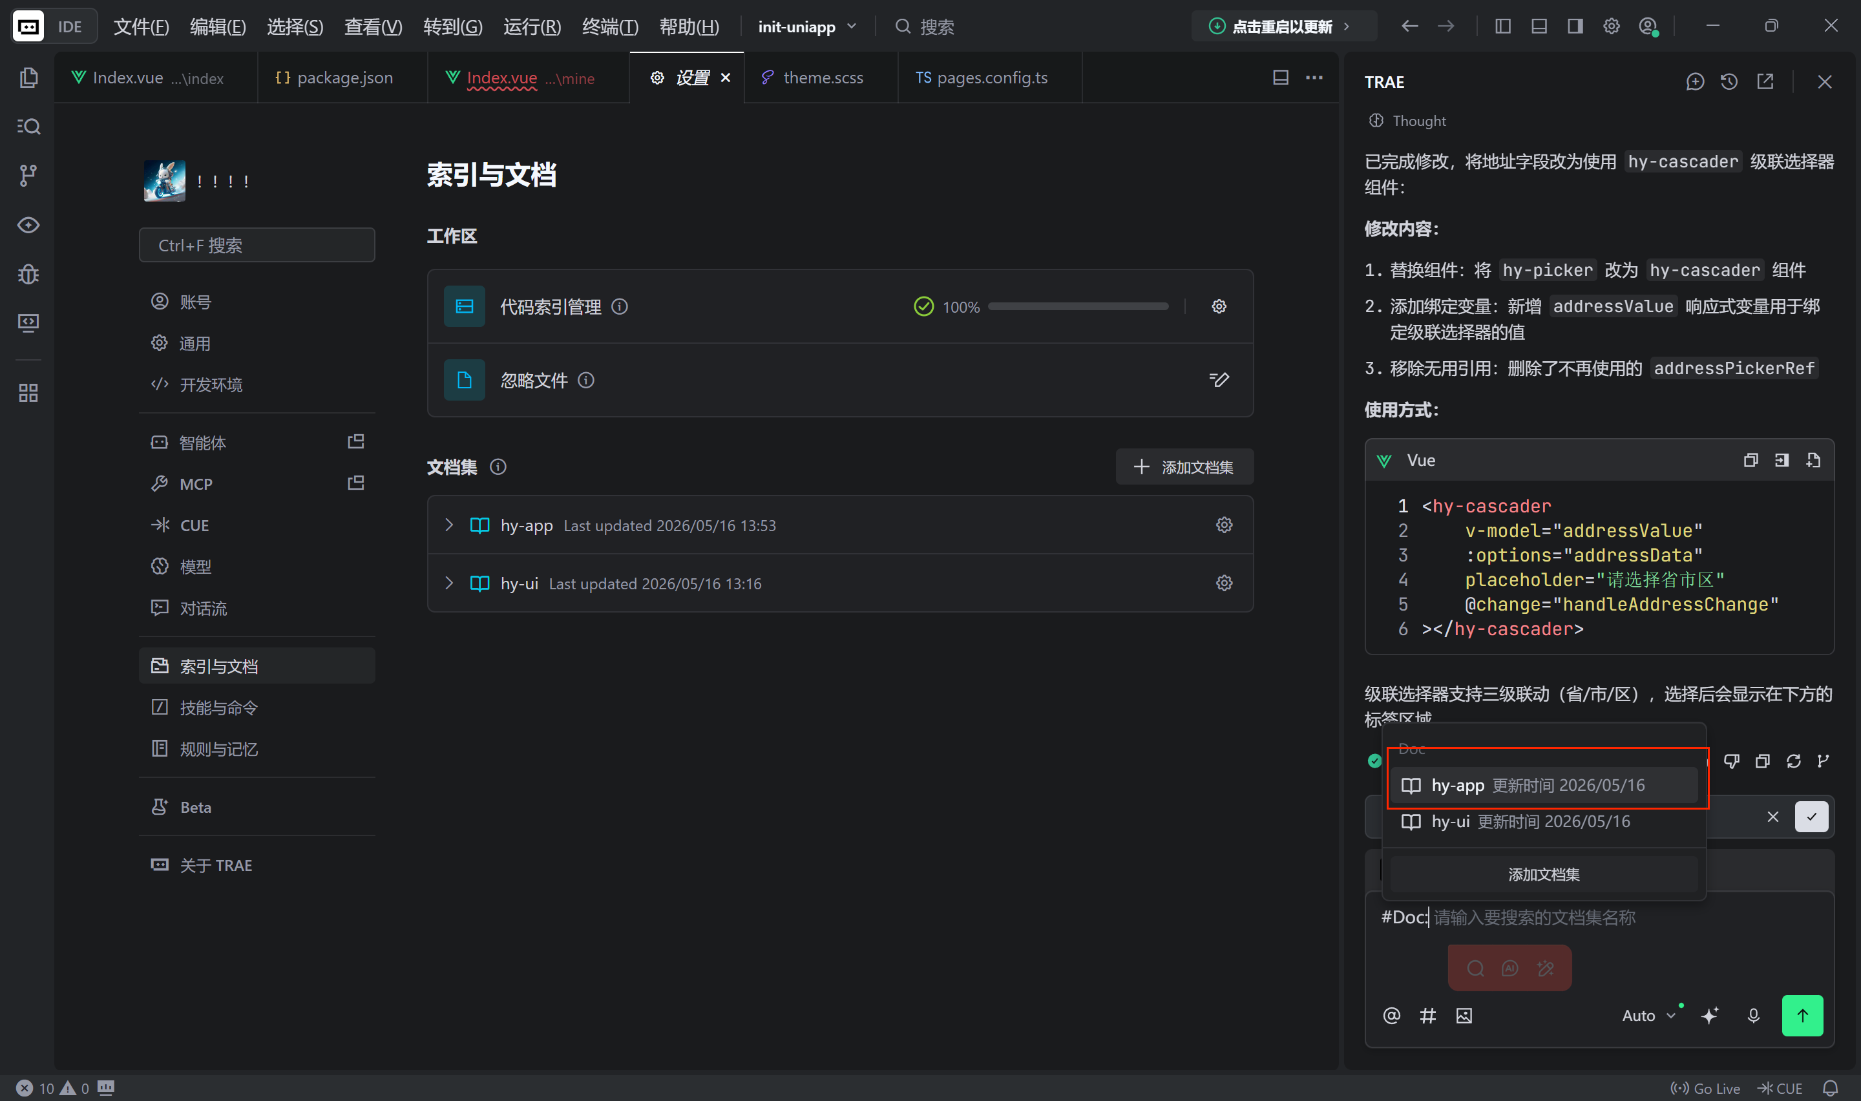The image size is (1861, 1101).
Task: Open the source control branch icon
Action: click(28, 175)
